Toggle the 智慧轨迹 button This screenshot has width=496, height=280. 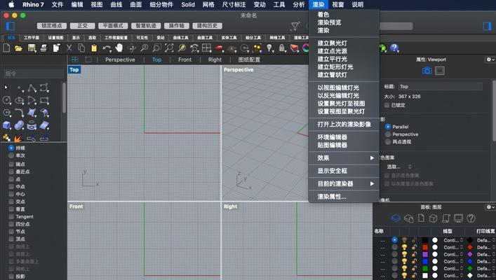click(146, 26)
